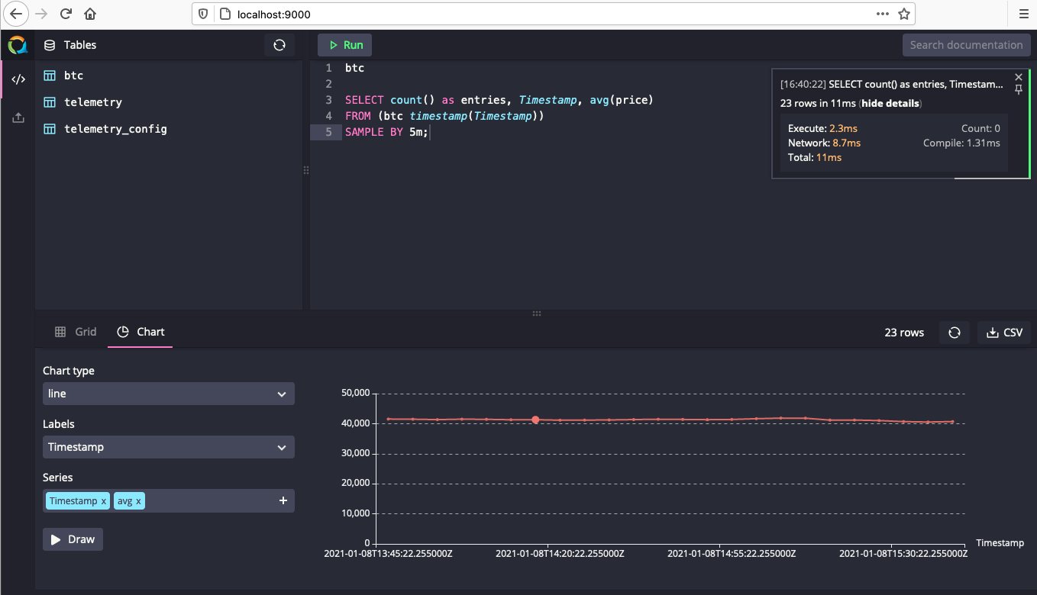Click the QuestDB logo

click(x=16, y=45)
